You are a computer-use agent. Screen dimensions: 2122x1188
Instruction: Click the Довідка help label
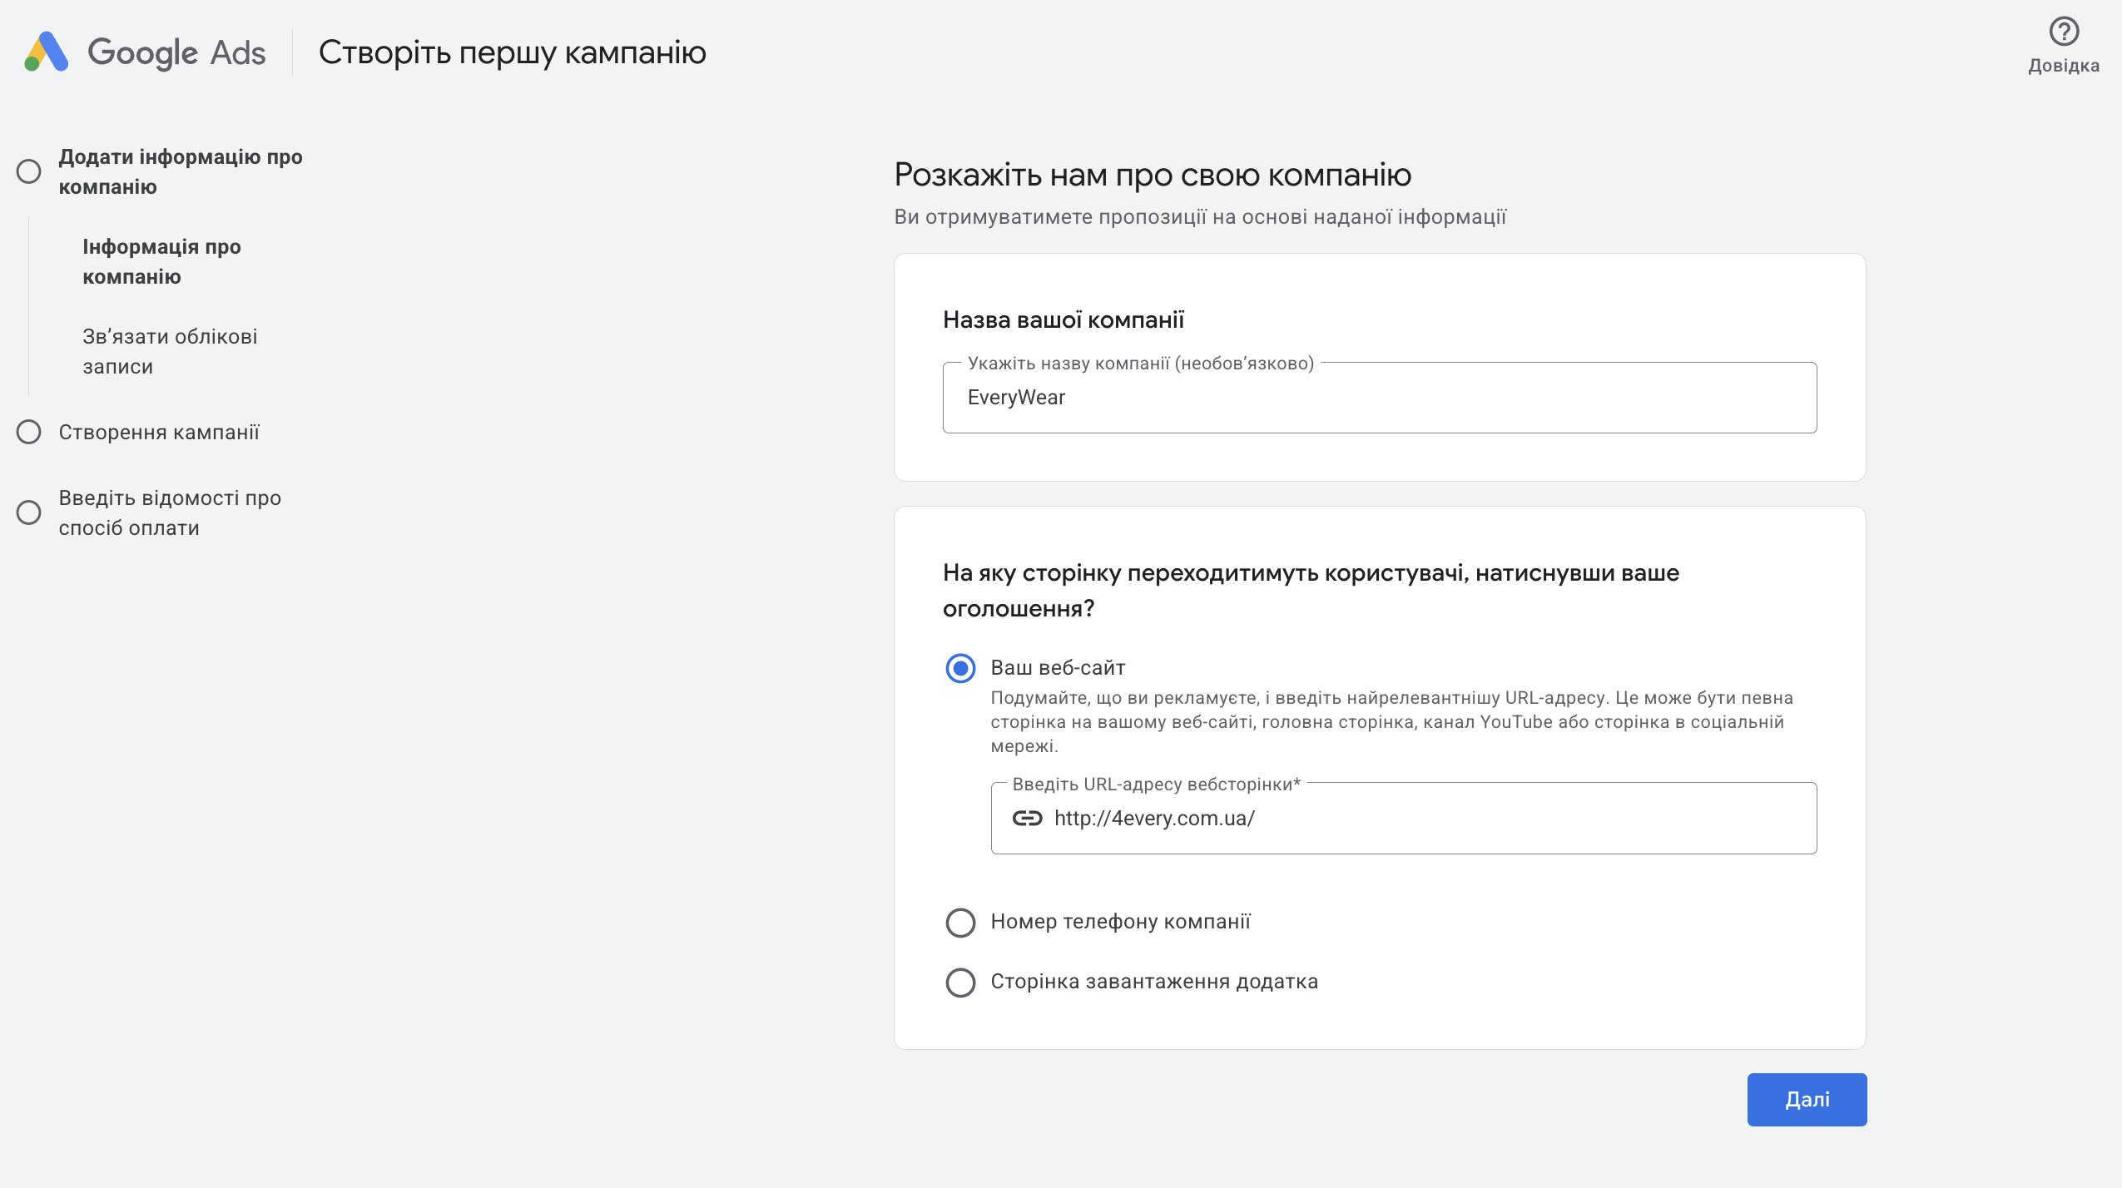(2064, 66)
